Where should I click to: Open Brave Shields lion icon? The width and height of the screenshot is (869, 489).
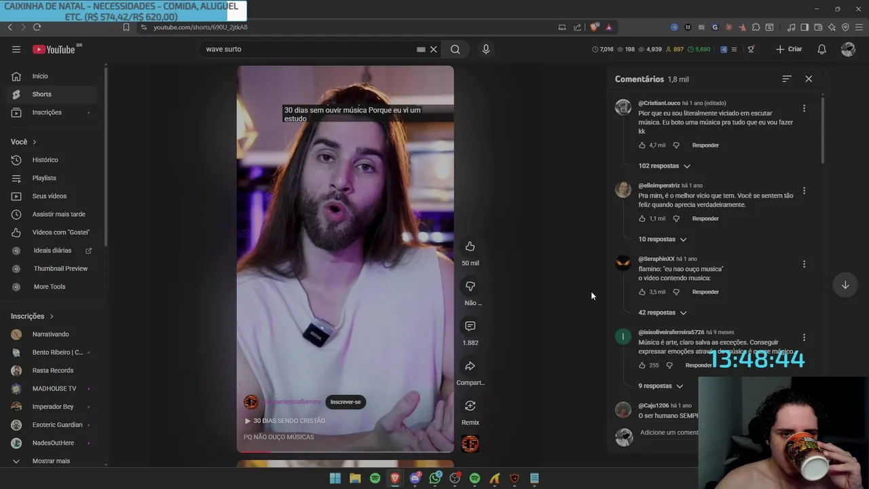tap(595, 27)
